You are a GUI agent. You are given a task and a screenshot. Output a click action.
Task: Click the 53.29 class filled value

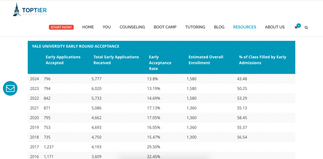click(x=242, y=98)
